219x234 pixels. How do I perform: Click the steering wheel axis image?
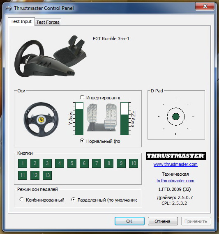point(41,119)
